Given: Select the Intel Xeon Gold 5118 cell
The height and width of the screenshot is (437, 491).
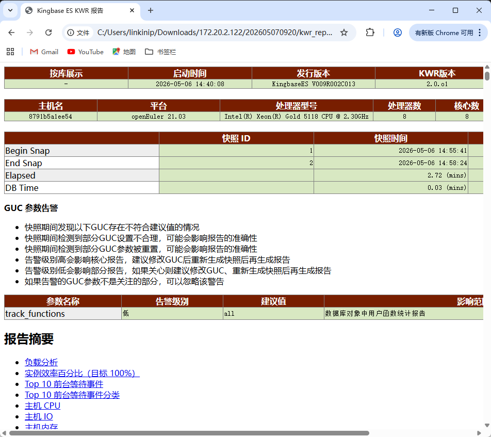Looking at the screenshot, I should [x=296, y=117].
